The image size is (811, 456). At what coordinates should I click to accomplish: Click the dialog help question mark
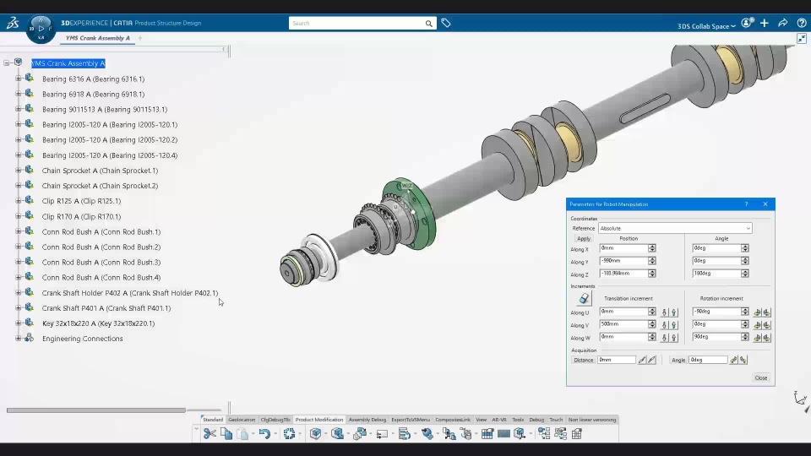pos(746,204)
